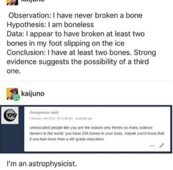
Task: Open the kaijuno username link
Action: (x=33, y=94)
